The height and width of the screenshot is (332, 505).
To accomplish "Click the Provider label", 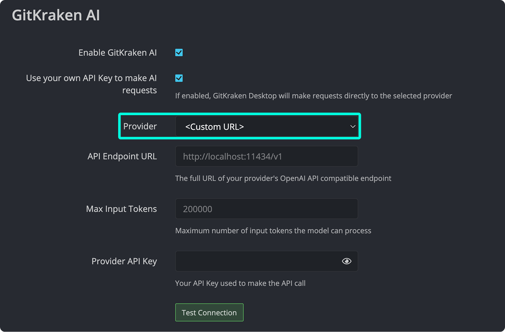I will tap(140, 126).
